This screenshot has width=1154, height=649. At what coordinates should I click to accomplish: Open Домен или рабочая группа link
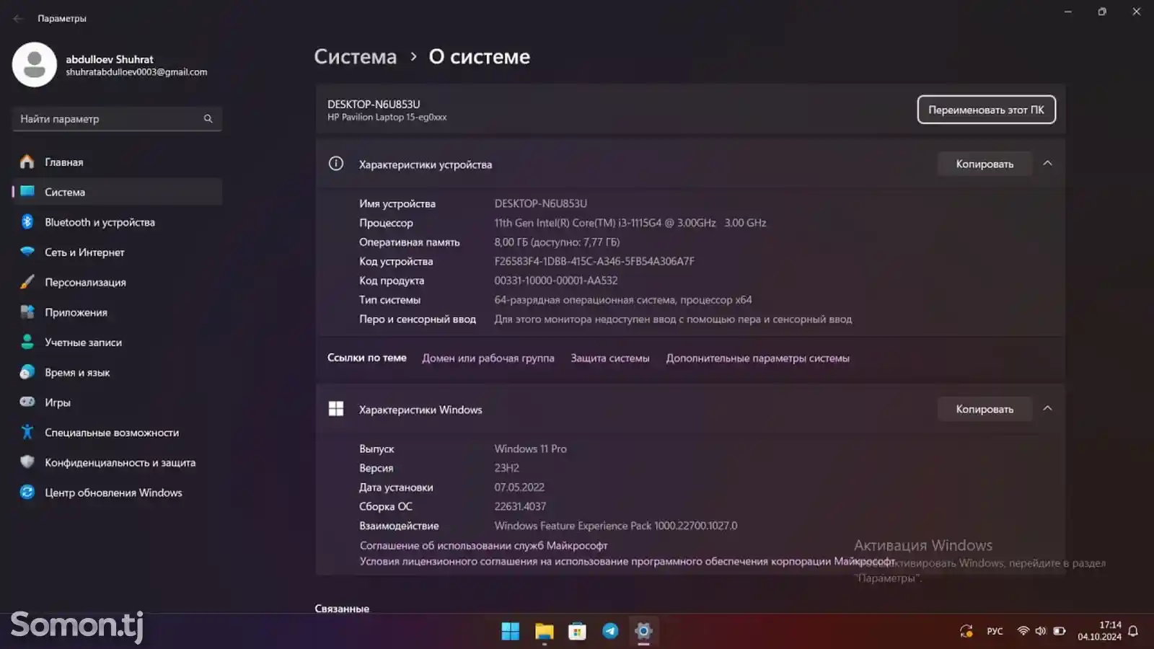pos(488,358)
